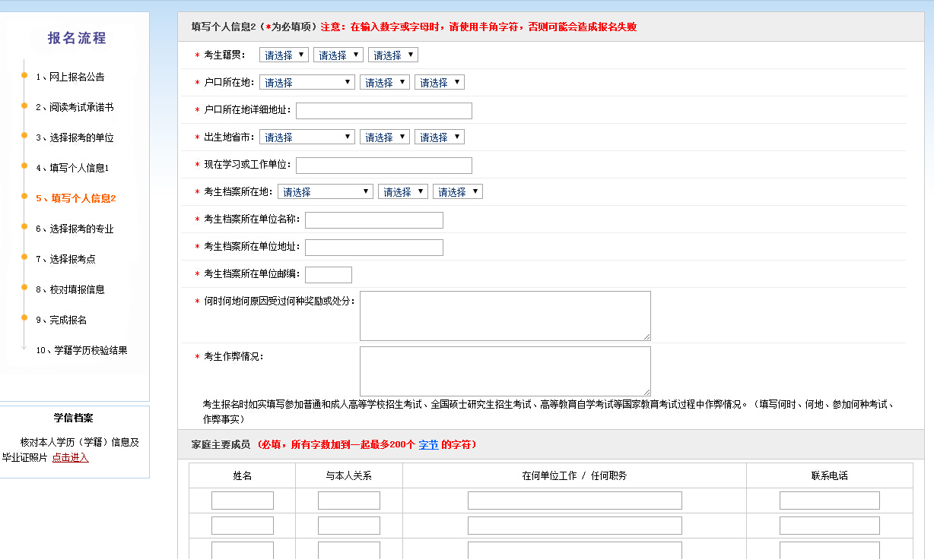
Task: Click the 何种奖励或处分 text area
Action: 504,315
